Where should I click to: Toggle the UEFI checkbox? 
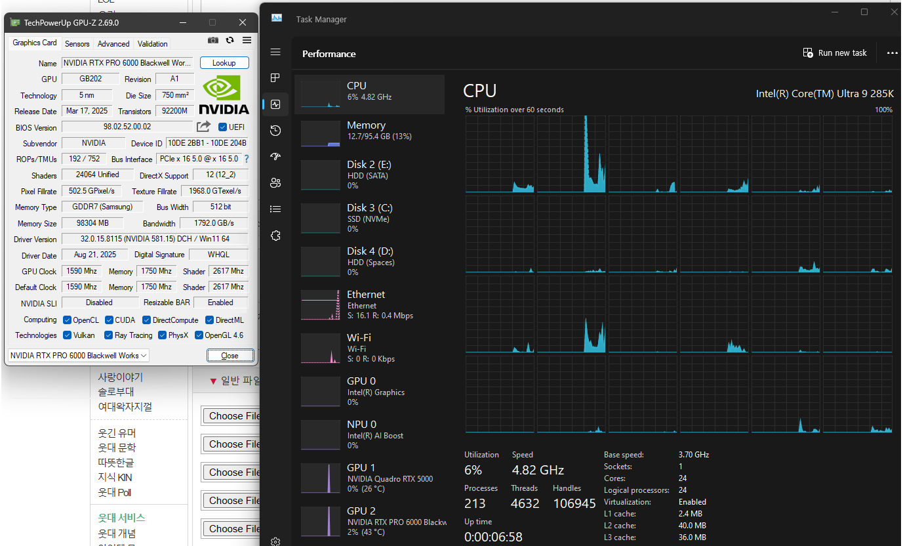[x=223, y=127]
